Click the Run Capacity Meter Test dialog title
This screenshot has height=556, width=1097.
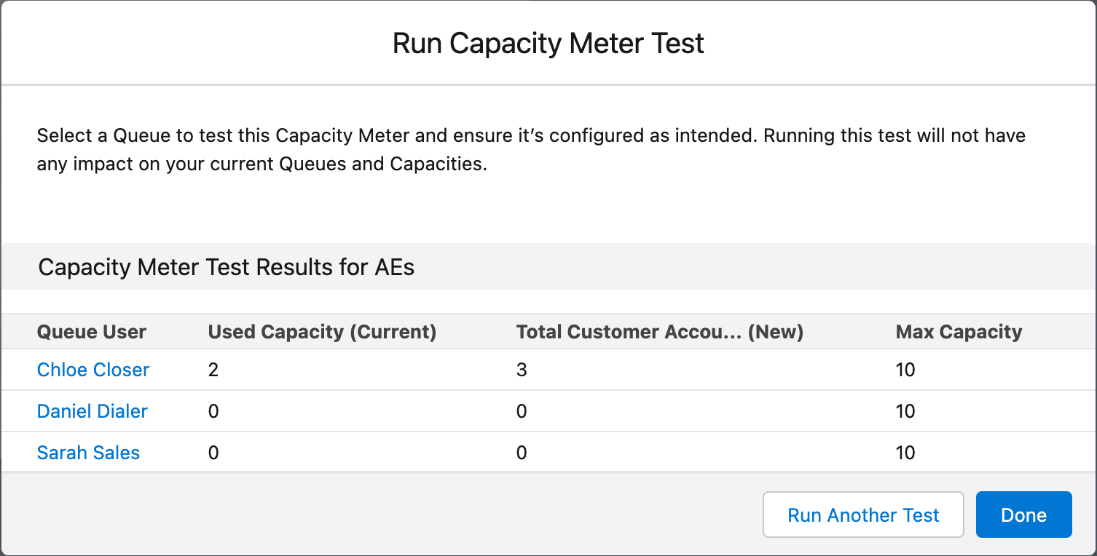coord(548,44)
